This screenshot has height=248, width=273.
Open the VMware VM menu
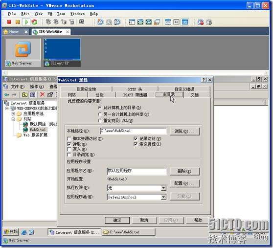click(50, 14)
